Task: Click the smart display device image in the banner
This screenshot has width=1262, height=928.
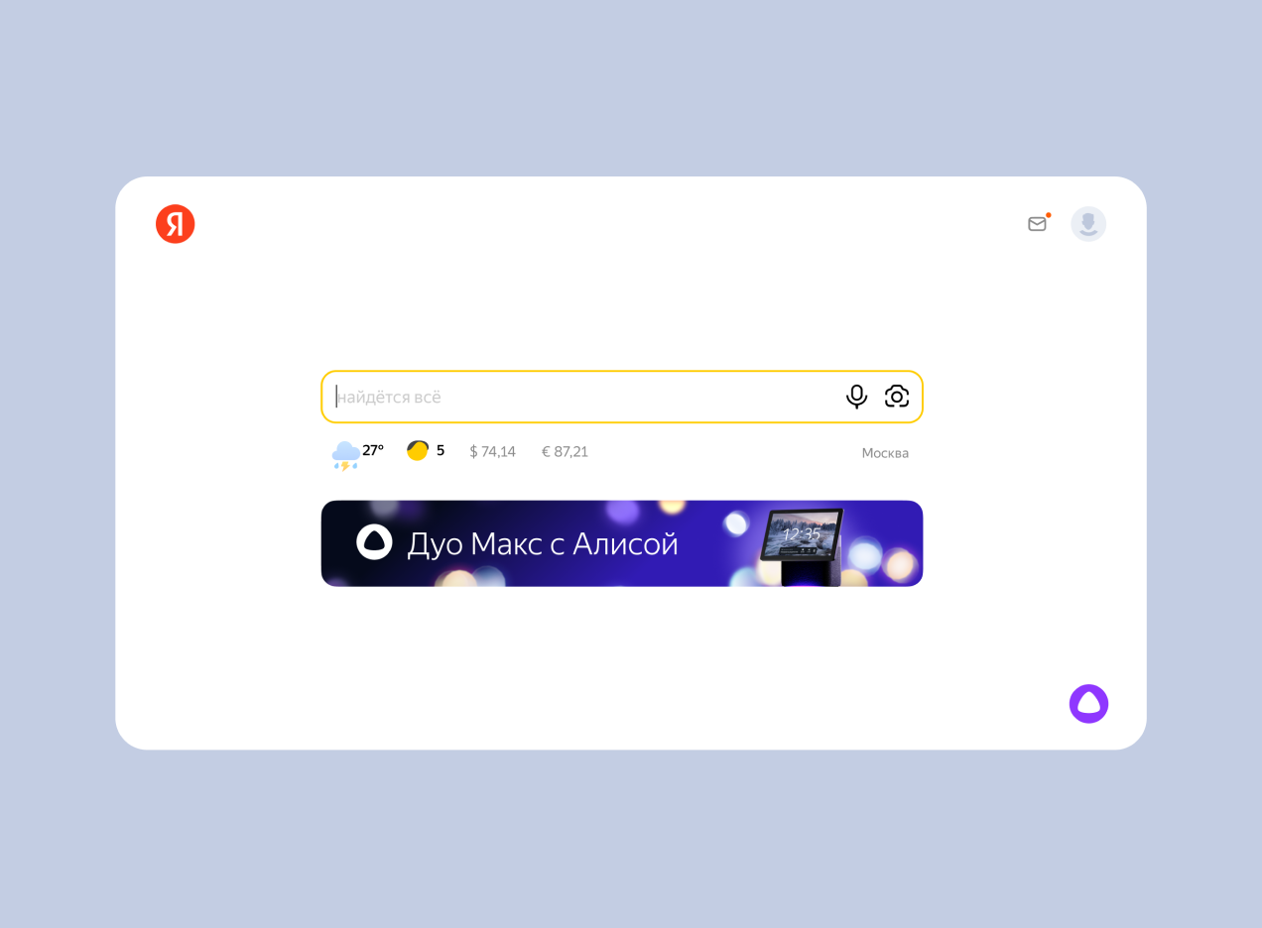Action: pos(802,545)
